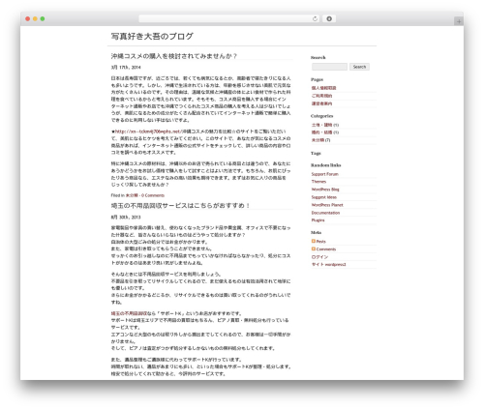Open the Posts feed link text

321,242
